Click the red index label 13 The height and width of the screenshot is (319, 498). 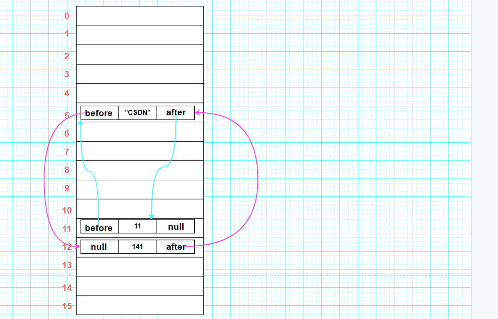click(67, 265)
